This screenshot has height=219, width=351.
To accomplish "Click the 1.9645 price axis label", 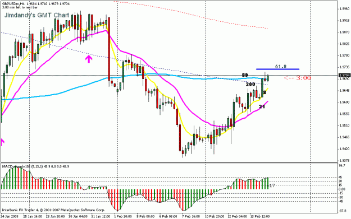I will click(345, 90).
